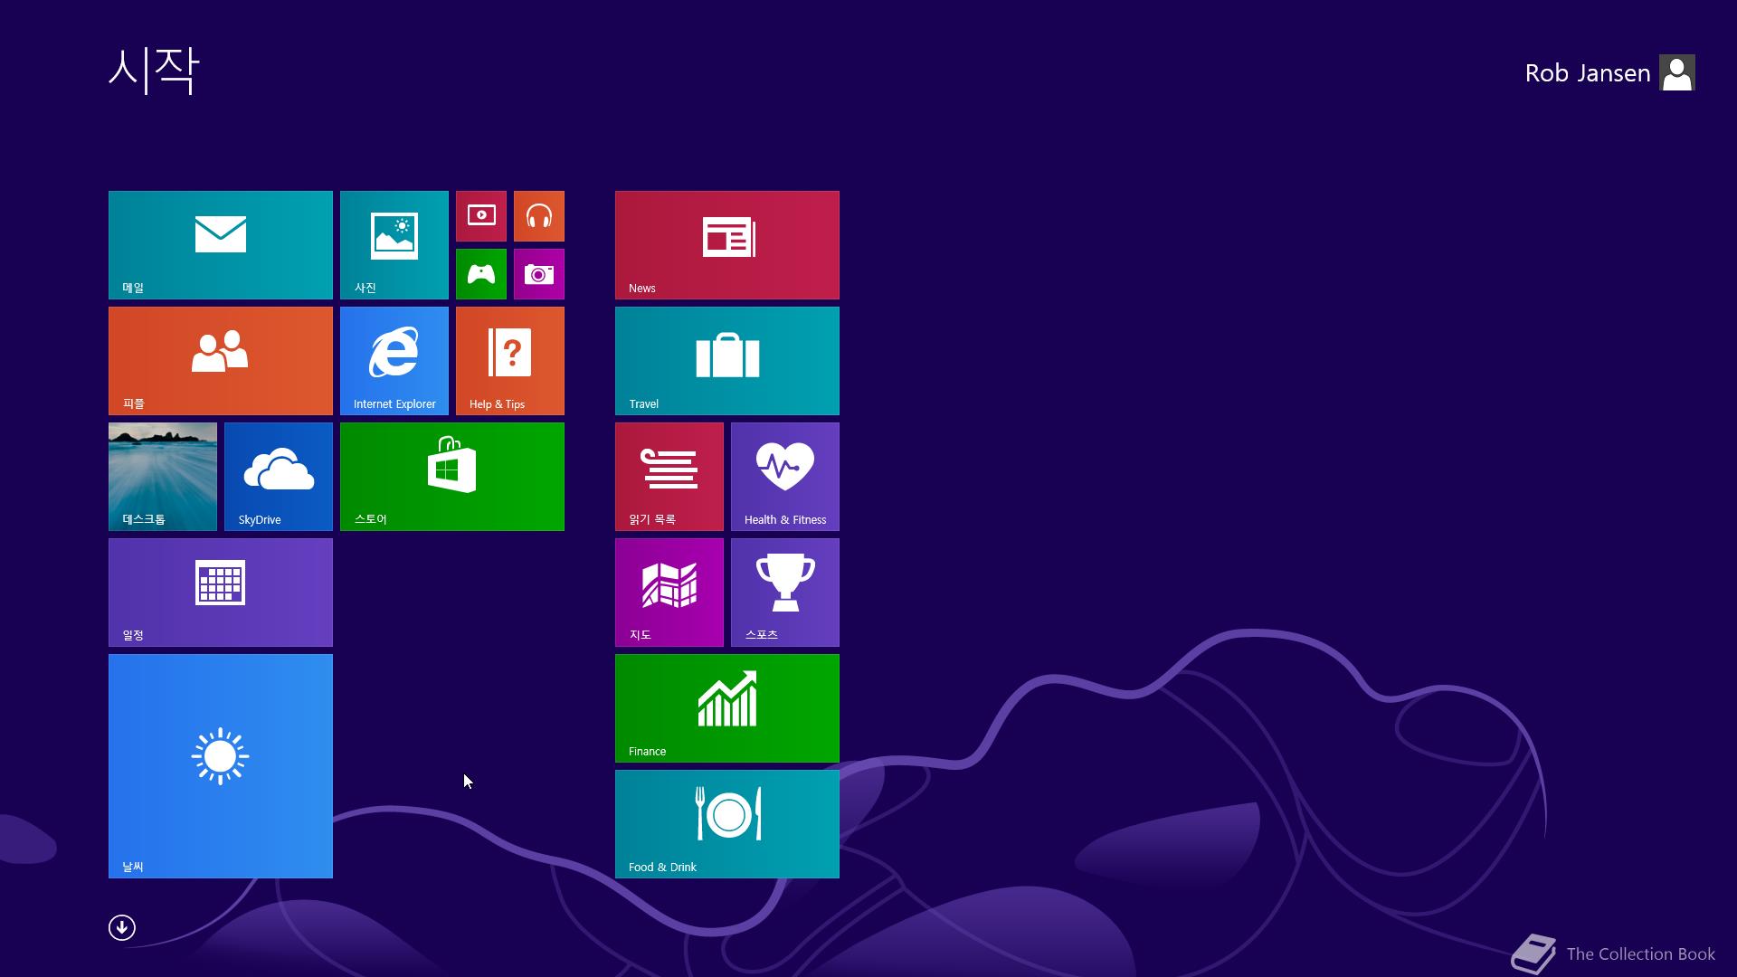
Task: Open the Desktop tile (데스크톱)
Action: (163, 477)
